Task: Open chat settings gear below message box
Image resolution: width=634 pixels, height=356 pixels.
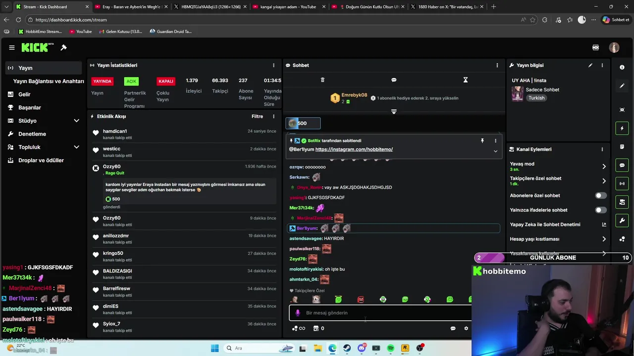Action: 466,328
